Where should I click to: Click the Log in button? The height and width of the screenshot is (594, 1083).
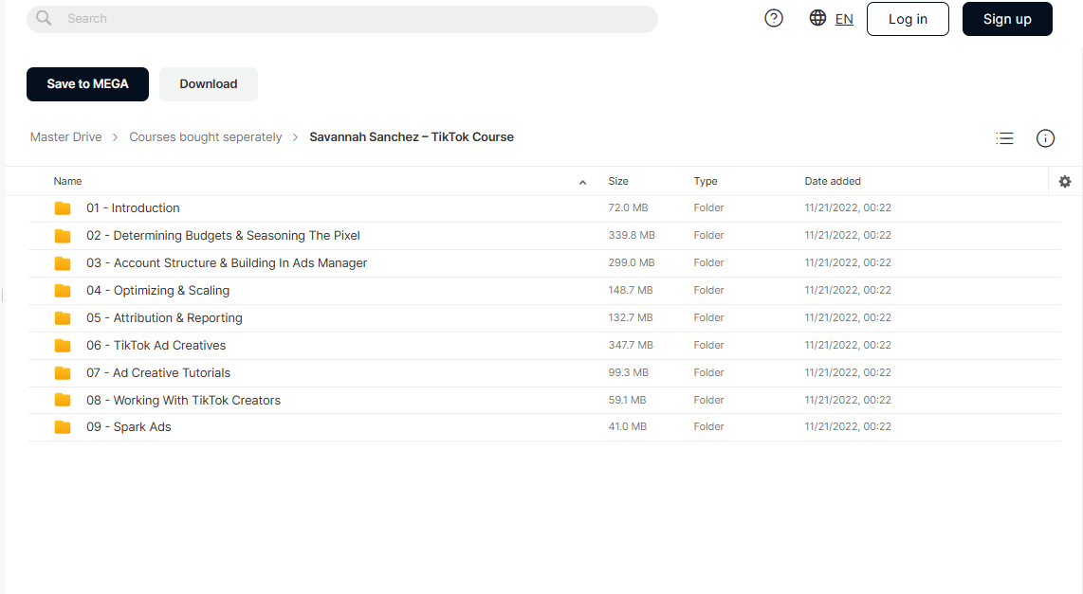(x=908, y=19)
